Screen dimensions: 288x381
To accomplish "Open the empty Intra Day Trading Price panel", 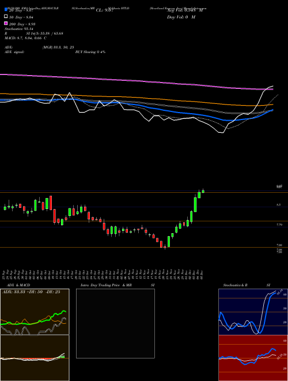I will point(115,323).
